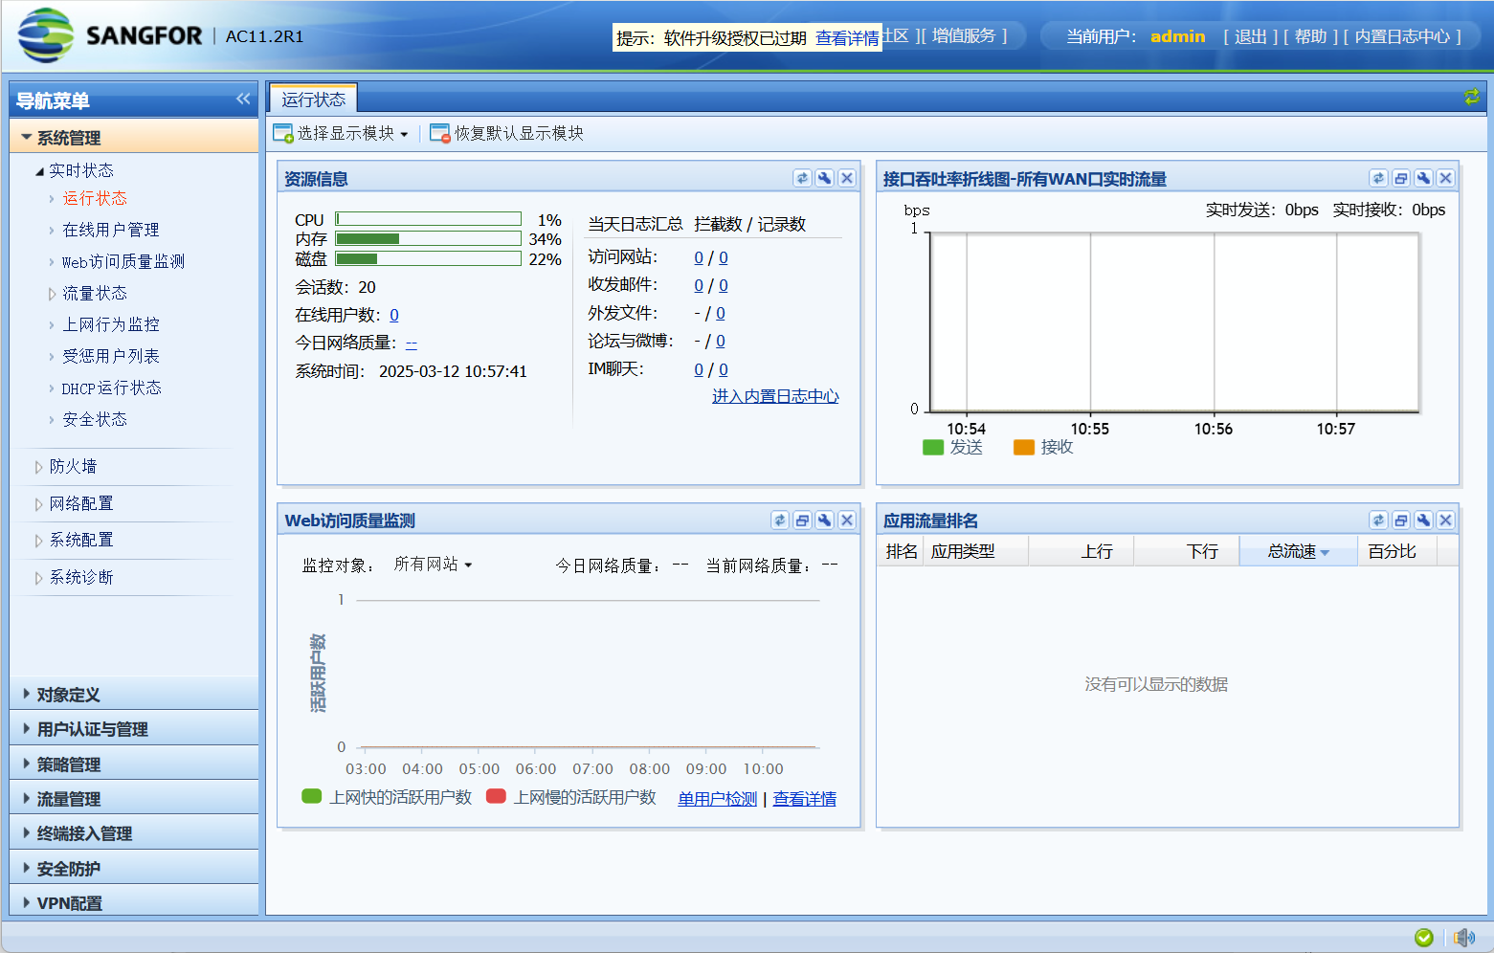Expand the 用户认证与管理 menu section
Viewport: 1494px width, 953px height.
click(x=92, y=729)
